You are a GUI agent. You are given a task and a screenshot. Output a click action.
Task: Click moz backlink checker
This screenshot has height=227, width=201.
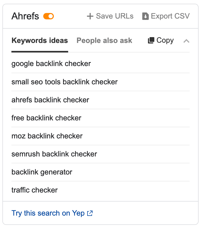click(47, 136)
